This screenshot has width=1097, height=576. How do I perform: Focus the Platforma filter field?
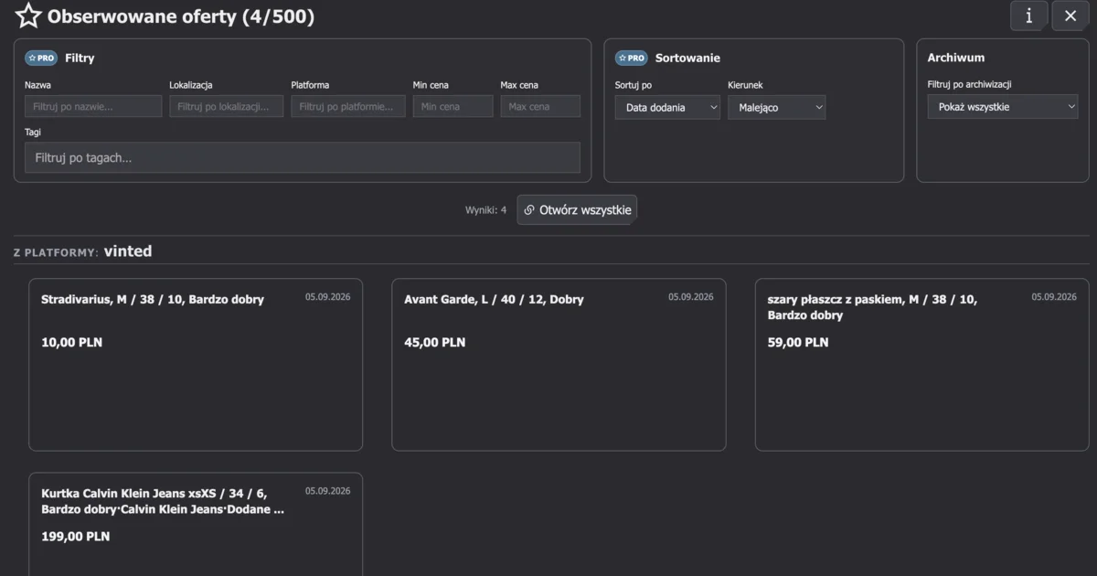pyautogui.click(x=348, y=106)
